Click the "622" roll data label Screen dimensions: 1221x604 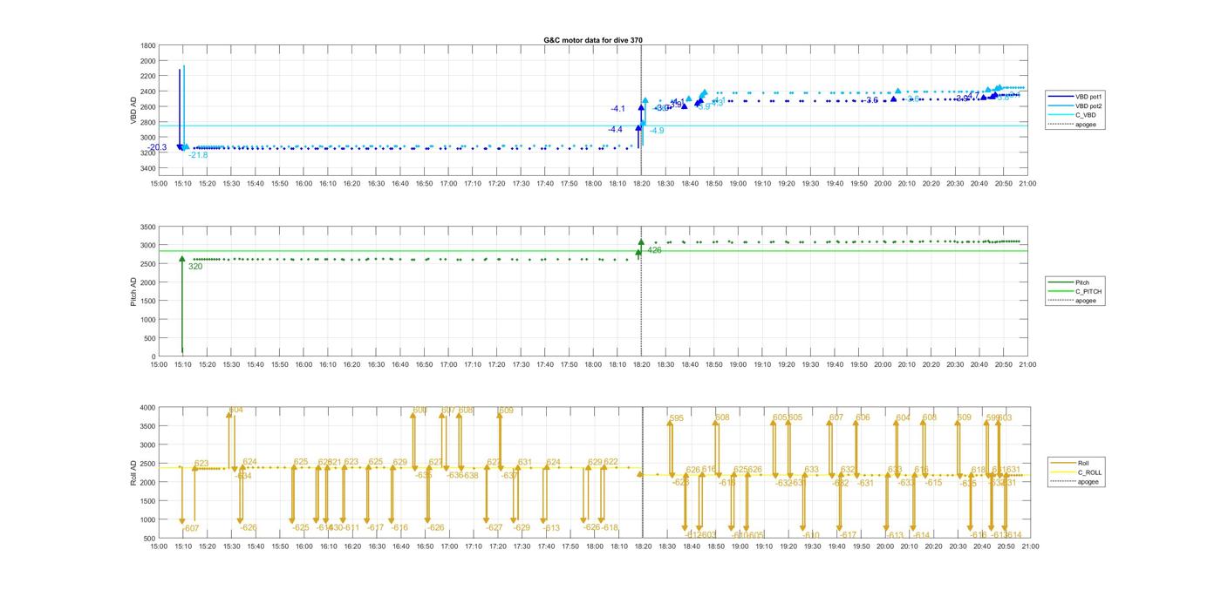[610, 462]
